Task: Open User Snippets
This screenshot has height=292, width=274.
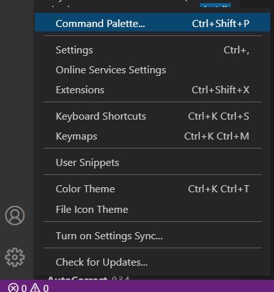Action: tap(152, 163)
